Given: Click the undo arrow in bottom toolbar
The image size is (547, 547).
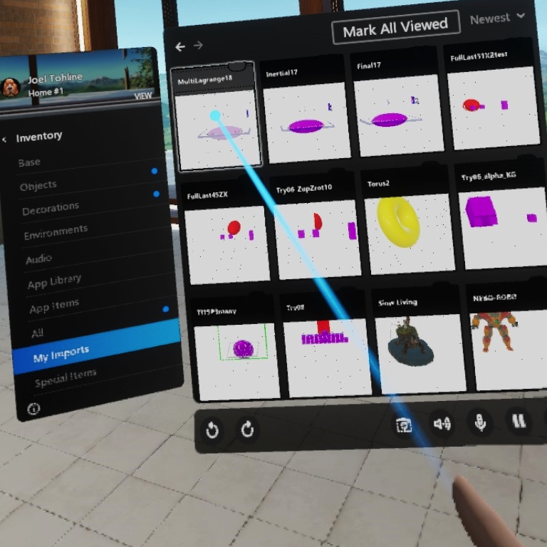Looking at the screenshot, I should coord(212,429).
